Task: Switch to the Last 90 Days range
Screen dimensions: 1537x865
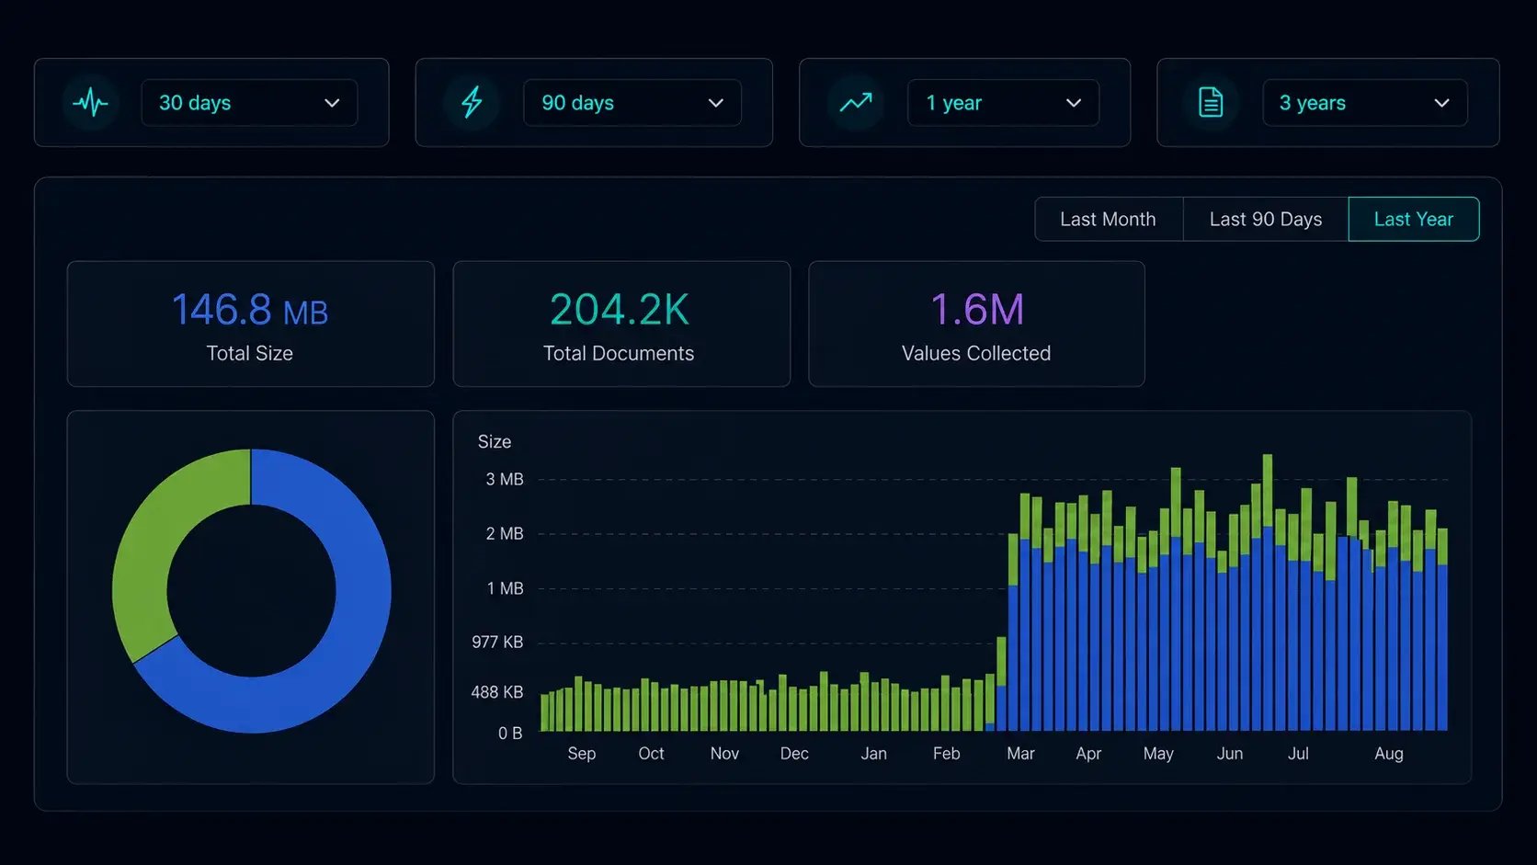Action: click(x=1266, y=219)
